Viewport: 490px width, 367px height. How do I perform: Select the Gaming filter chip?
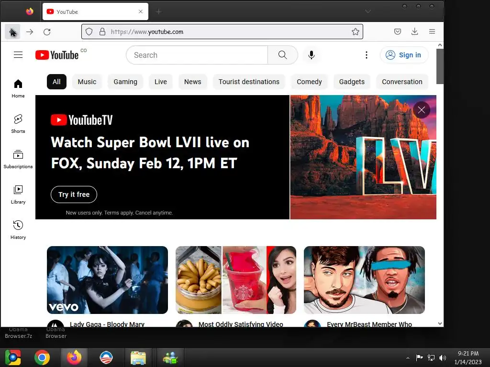[125, 82]
